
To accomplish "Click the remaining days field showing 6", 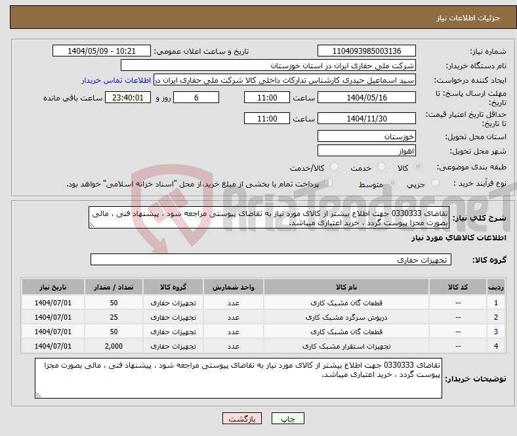I will pyautogui.click(x=196, y=97).
